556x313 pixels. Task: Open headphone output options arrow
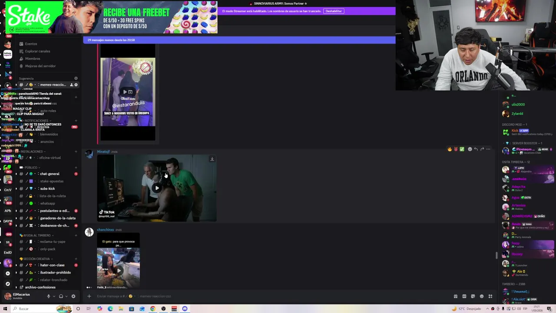click(66, 296)
